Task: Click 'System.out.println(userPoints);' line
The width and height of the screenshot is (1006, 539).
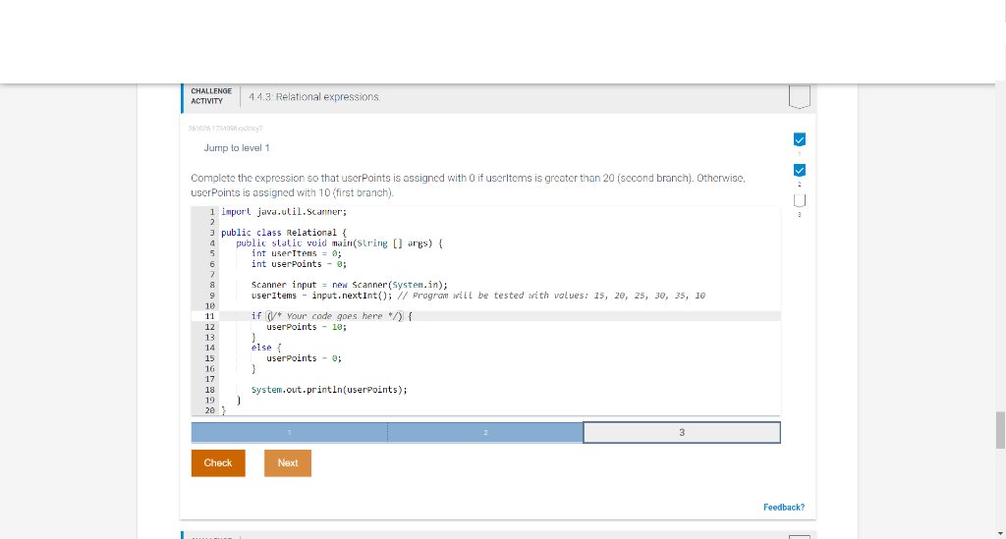Action: coord(329,390)
